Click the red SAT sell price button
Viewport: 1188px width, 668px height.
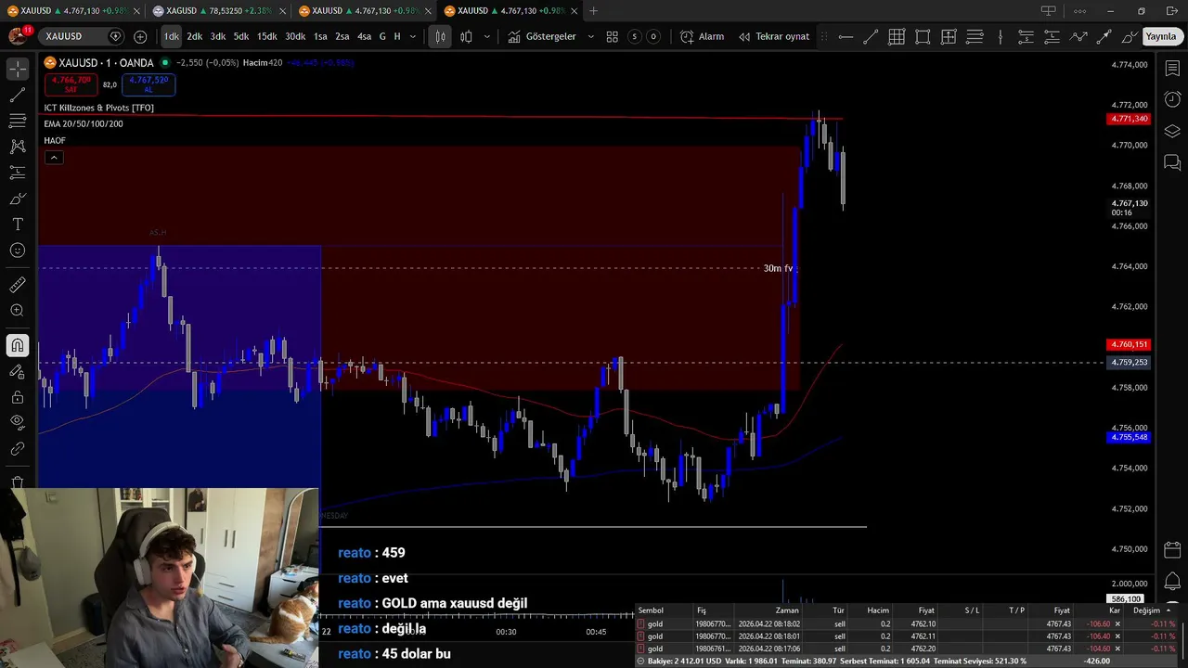click(x=71, y=84)
